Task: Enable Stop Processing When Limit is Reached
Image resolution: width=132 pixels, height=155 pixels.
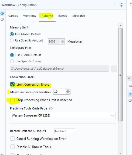Action: point(12,100)
